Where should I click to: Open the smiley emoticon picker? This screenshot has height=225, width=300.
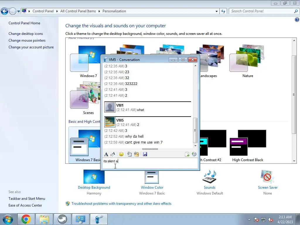121,154
